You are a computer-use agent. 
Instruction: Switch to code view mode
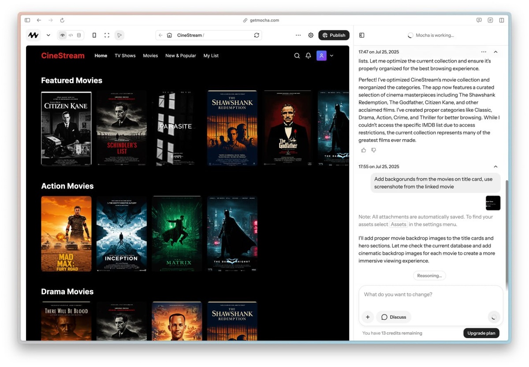tap(71, 35)
